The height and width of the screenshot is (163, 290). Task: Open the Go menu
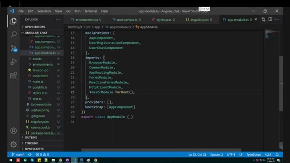tap(68, 11)
